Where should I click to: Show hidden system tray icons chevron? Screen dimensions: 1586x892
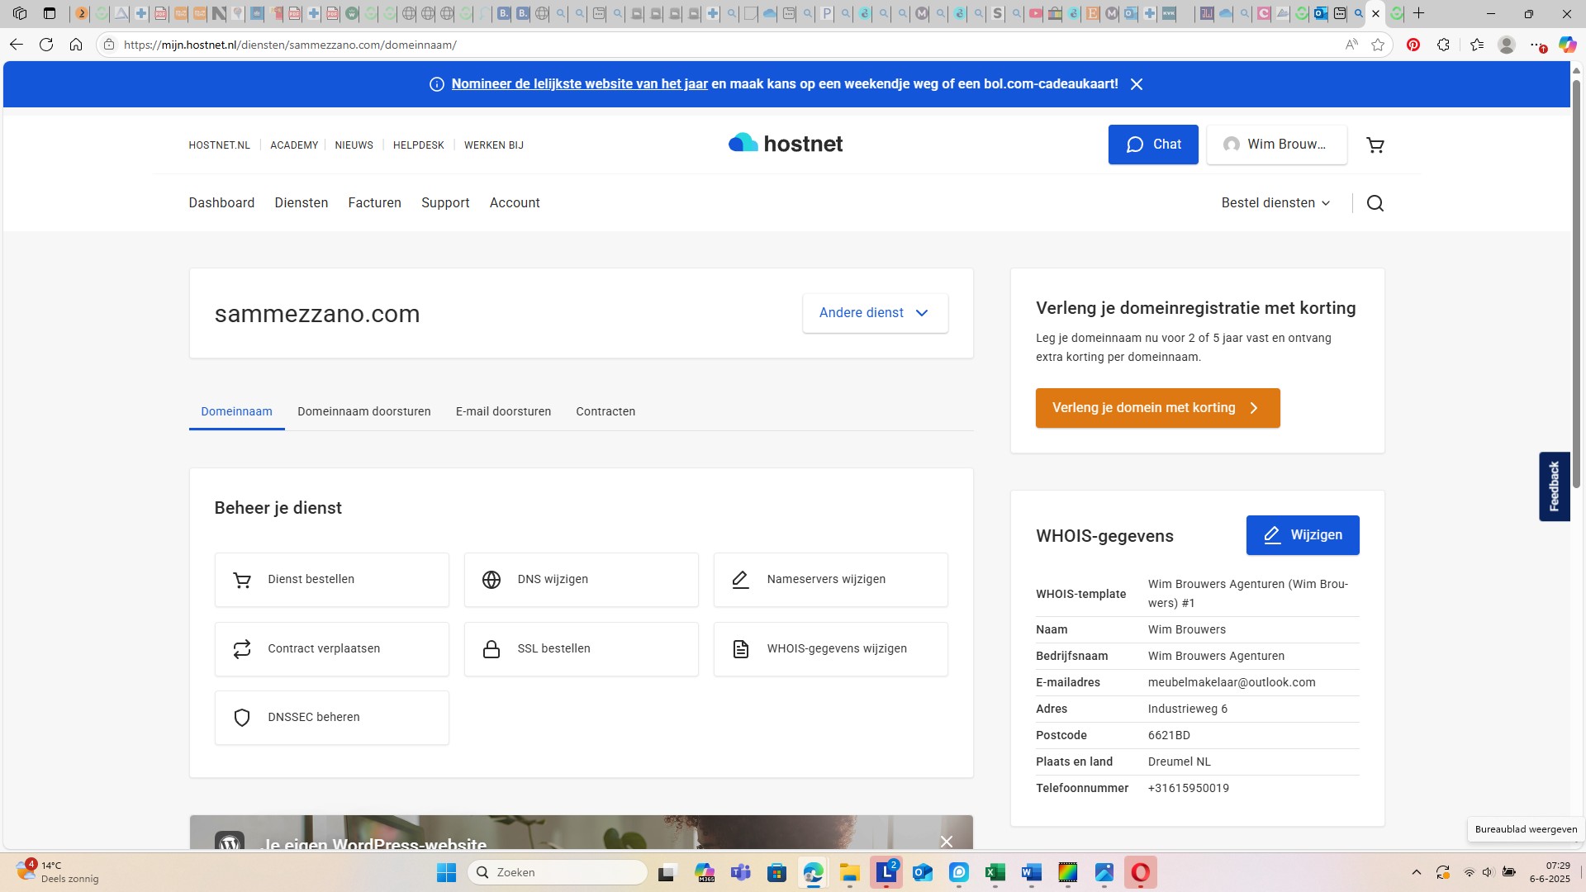pos(1417,872)
